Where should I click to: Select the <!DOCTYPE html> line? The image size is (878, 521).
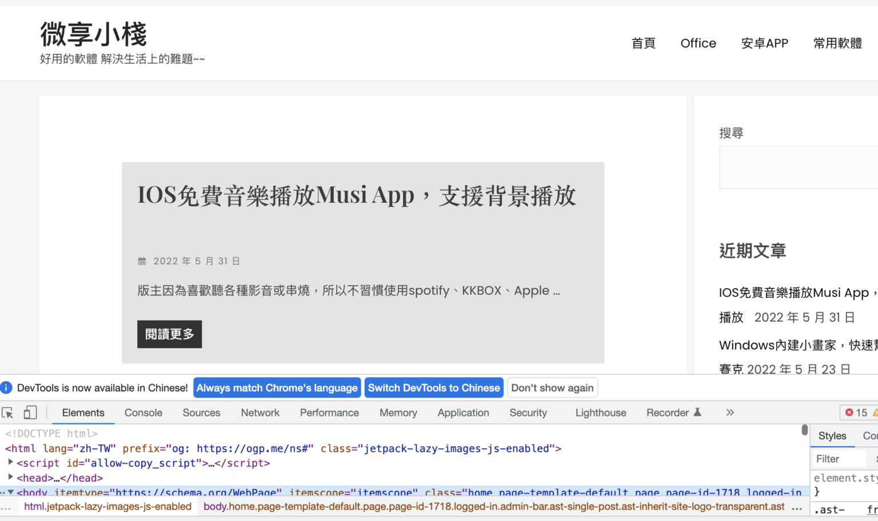click(x=51, y=434)
